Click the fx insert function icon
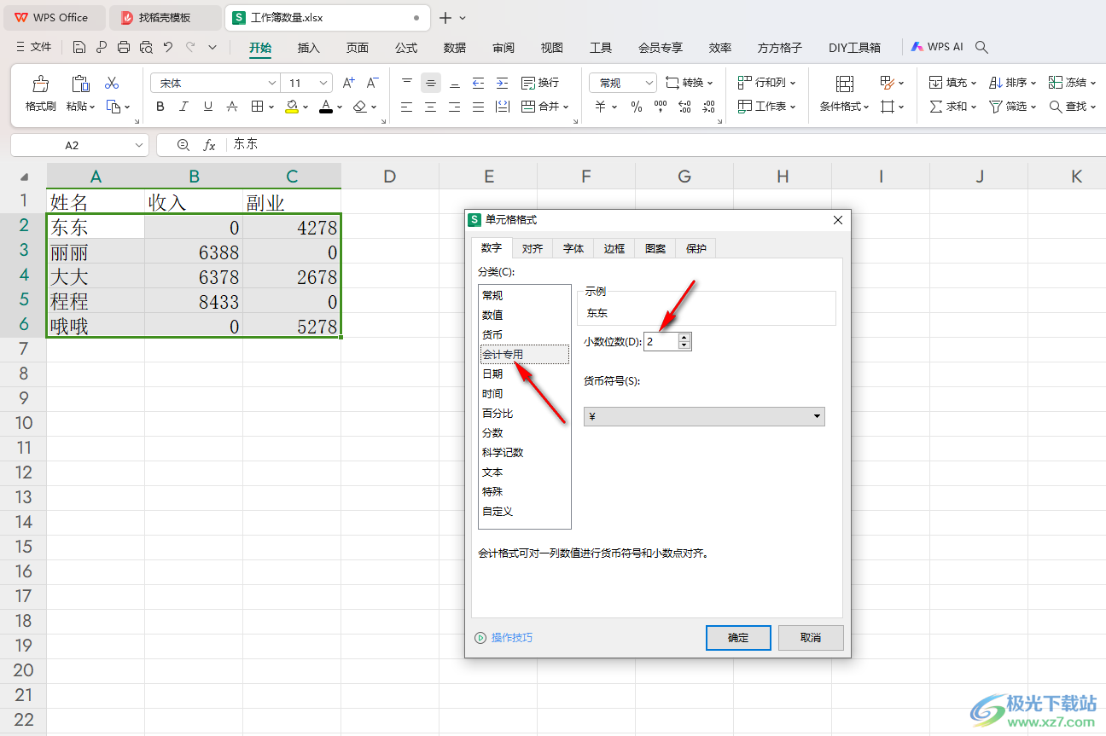The width and height of the screenshot is (1106, 736). click(209, 145)
